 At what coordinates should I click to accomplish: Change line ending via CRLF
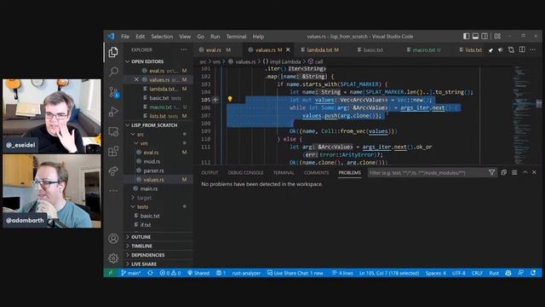pyautogui.click(x=477, y=273)
